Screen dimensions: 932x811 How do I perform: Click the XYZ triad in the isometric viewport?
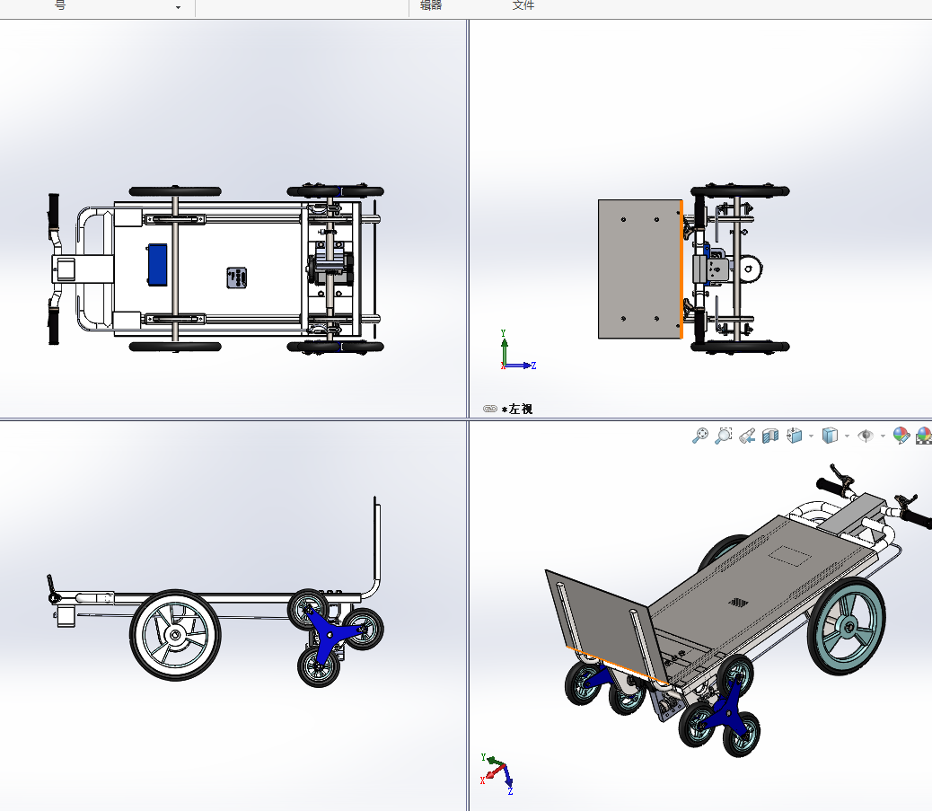(x=497, y=773)
